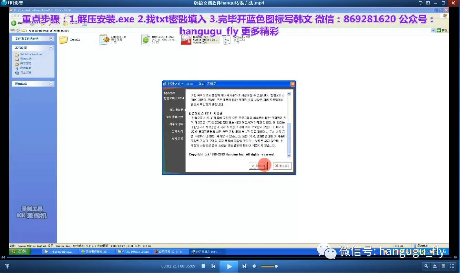Select the Install.exe Hancom installer icon

186,40
